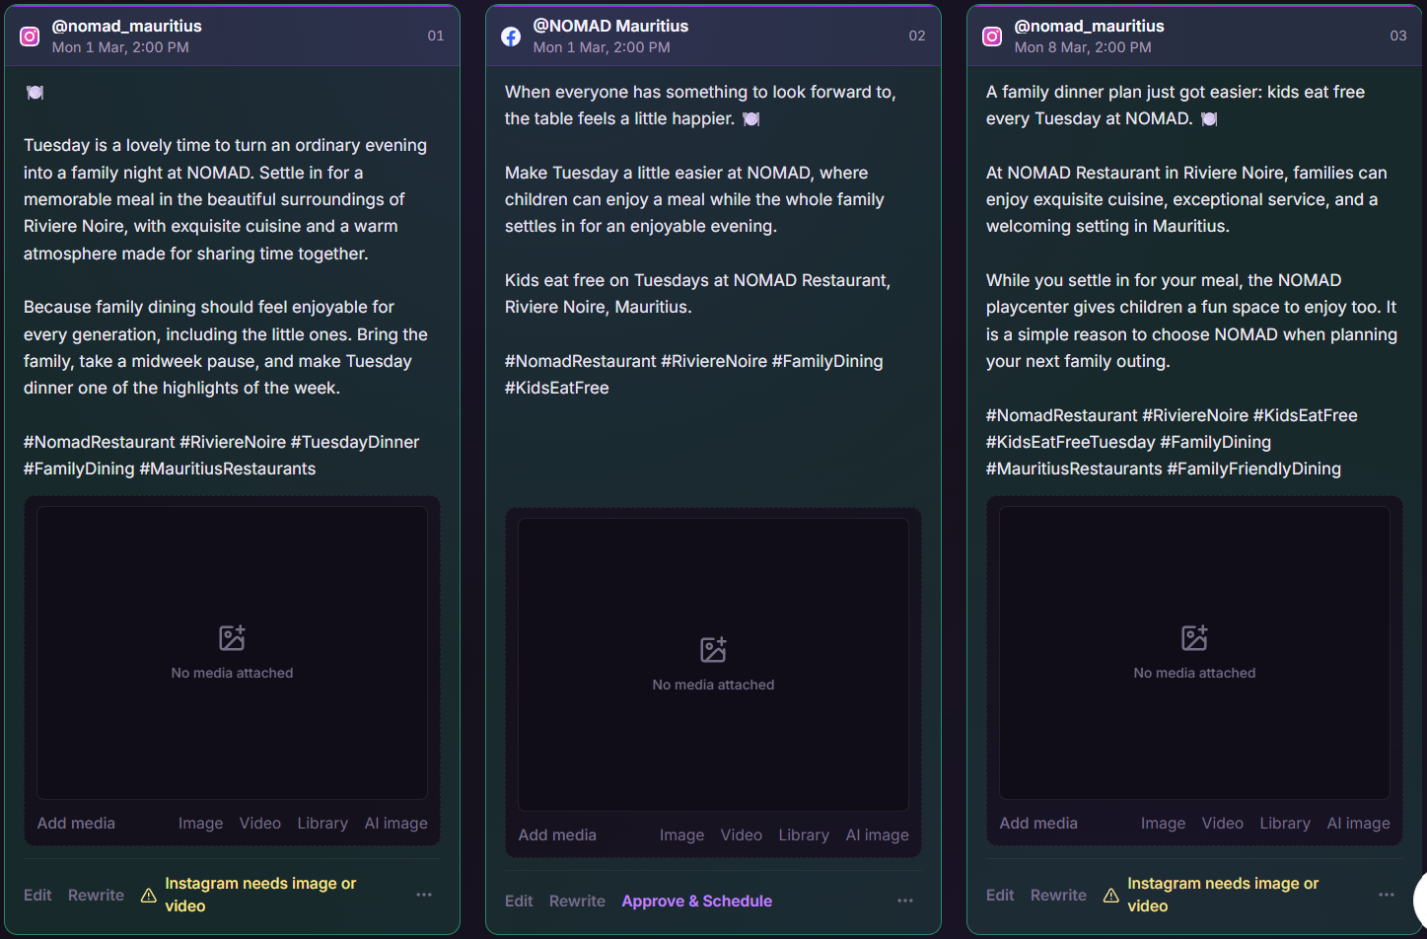Rewrite the Facebook post 02
Screen dimensions: 1427x939
coord(577,901)
